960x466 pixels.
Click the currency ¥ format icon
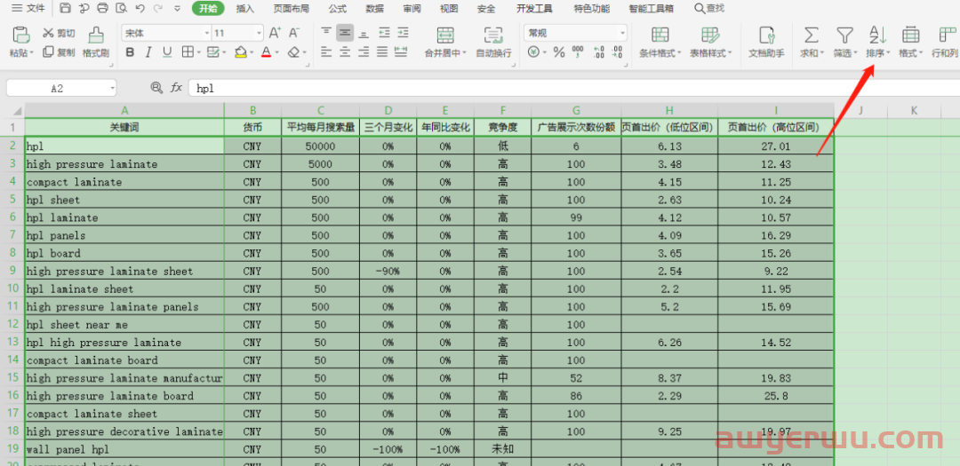pos(534,52)
